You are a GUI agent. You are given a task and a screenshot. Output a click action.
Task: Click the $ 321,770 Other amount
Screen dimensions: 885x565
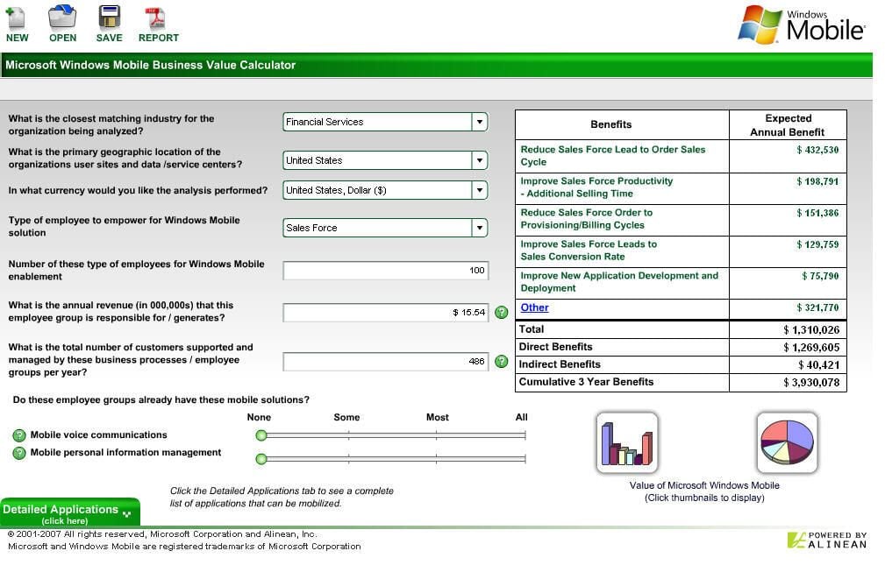tap(817, 307)
